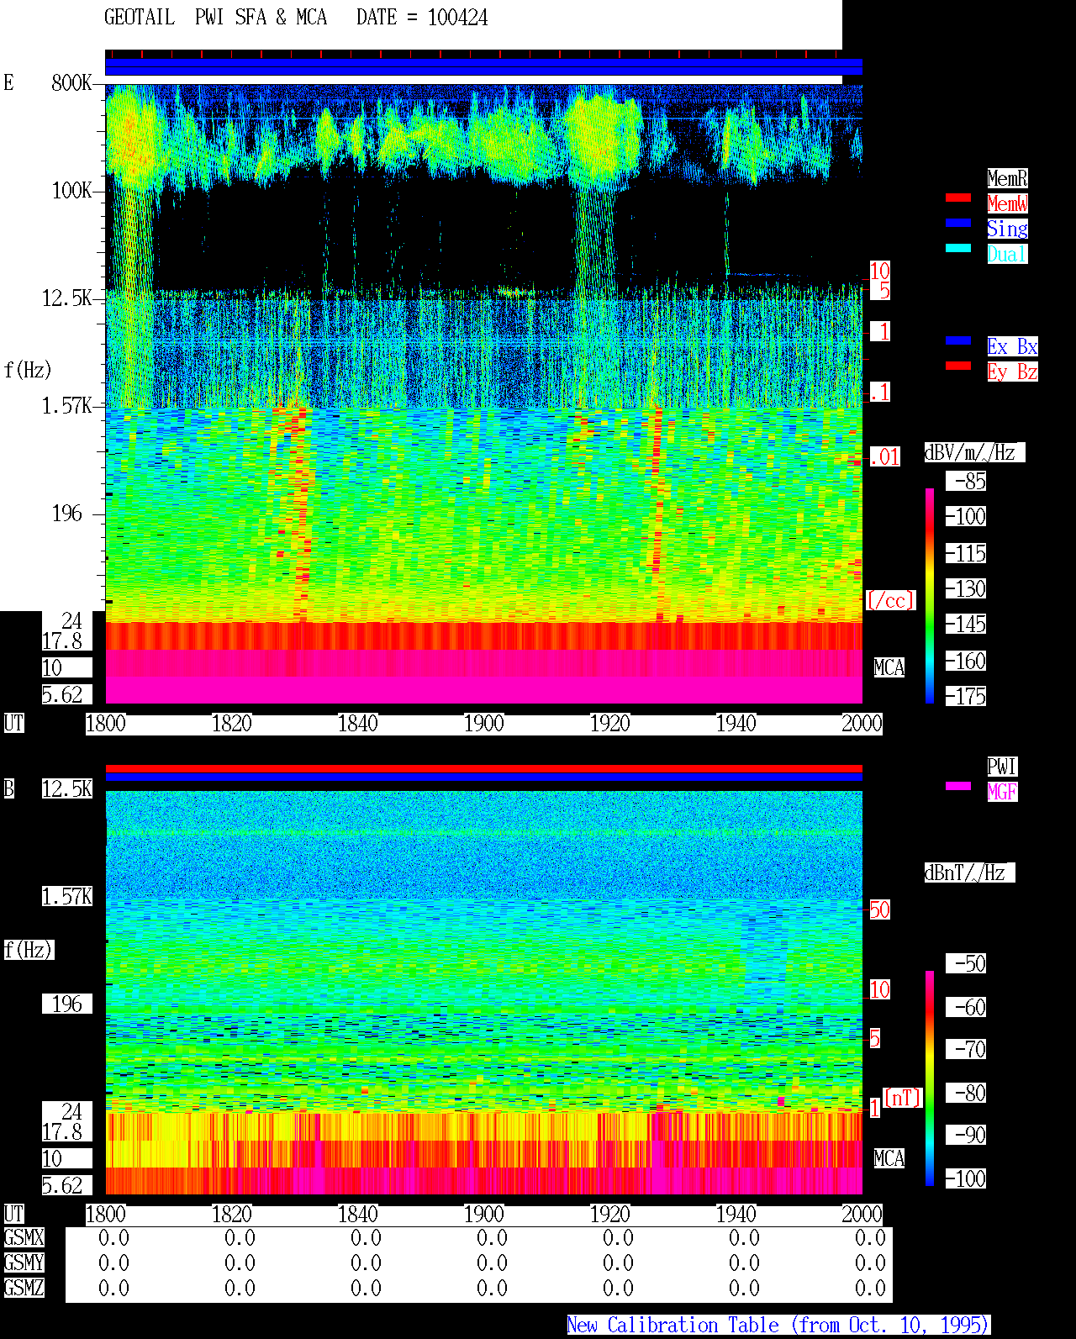Click the B panel letter label
The height and width of the screenshot is (1339, 1076).
(9, 788)
